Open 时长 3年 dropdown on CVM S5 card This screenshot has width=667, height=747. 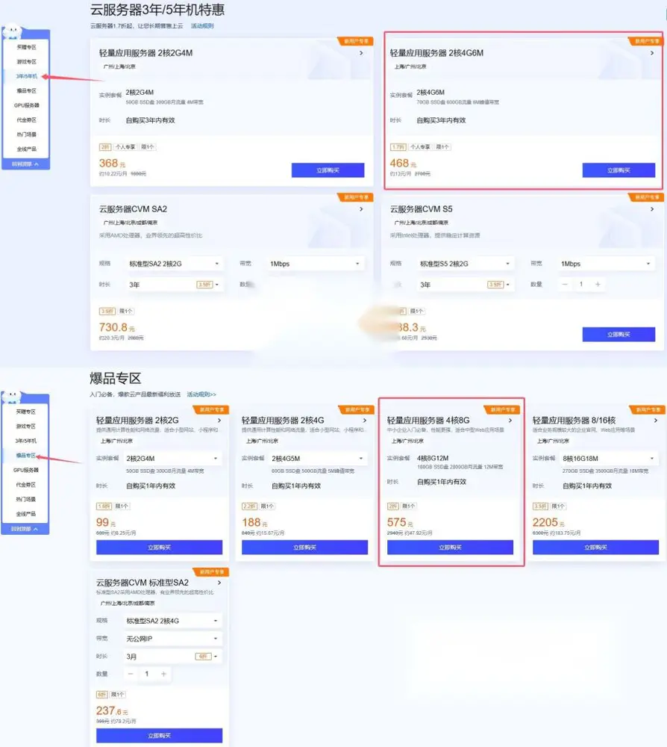(464, 285)
